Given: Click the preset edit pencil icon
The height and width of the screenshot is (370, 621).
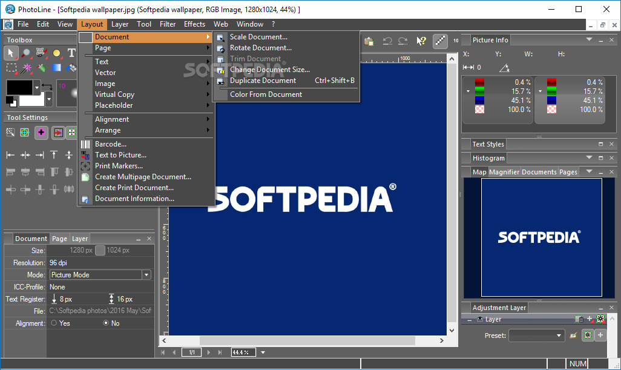Looking at the screenshot, I should [573, 335].
